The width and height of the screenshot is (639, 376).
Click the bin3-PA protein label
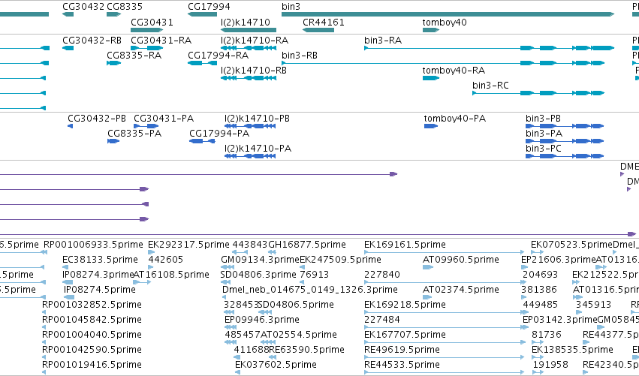[544, 134]
